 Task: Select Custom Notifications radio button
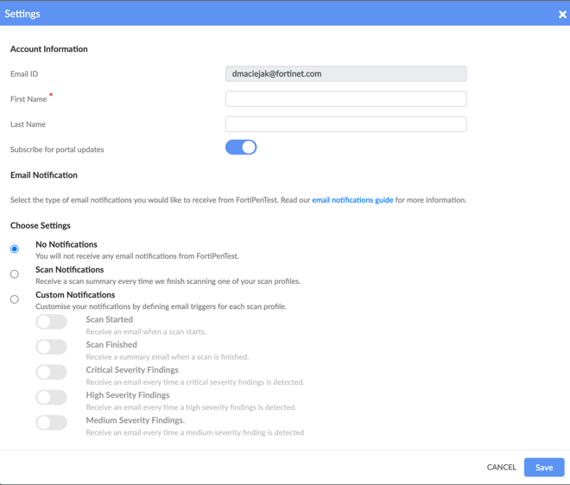pyautogui.click(x=15, y=299)
